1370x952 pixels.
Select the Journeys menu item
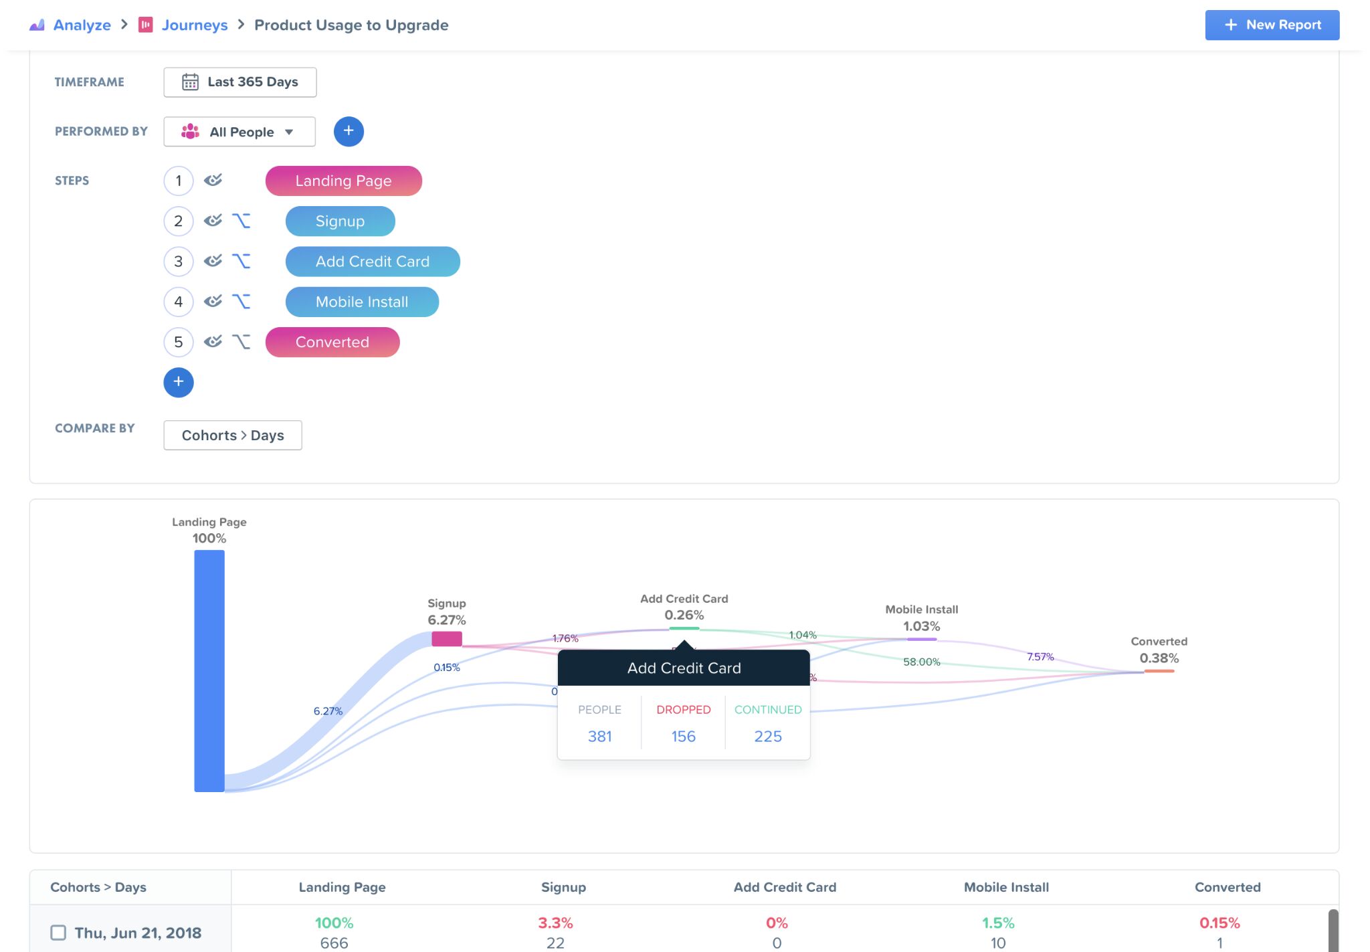[x=196, y=24]
